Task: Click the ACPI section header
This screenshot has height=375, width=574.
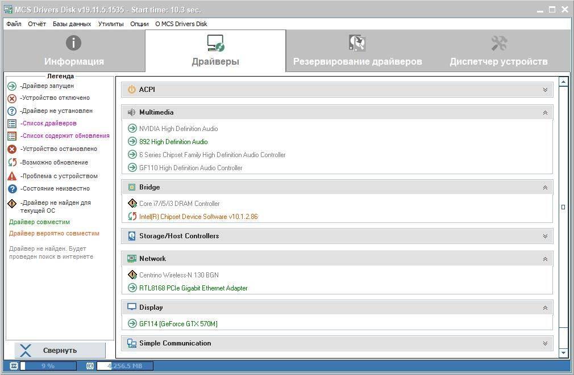Action: (337, 90)
